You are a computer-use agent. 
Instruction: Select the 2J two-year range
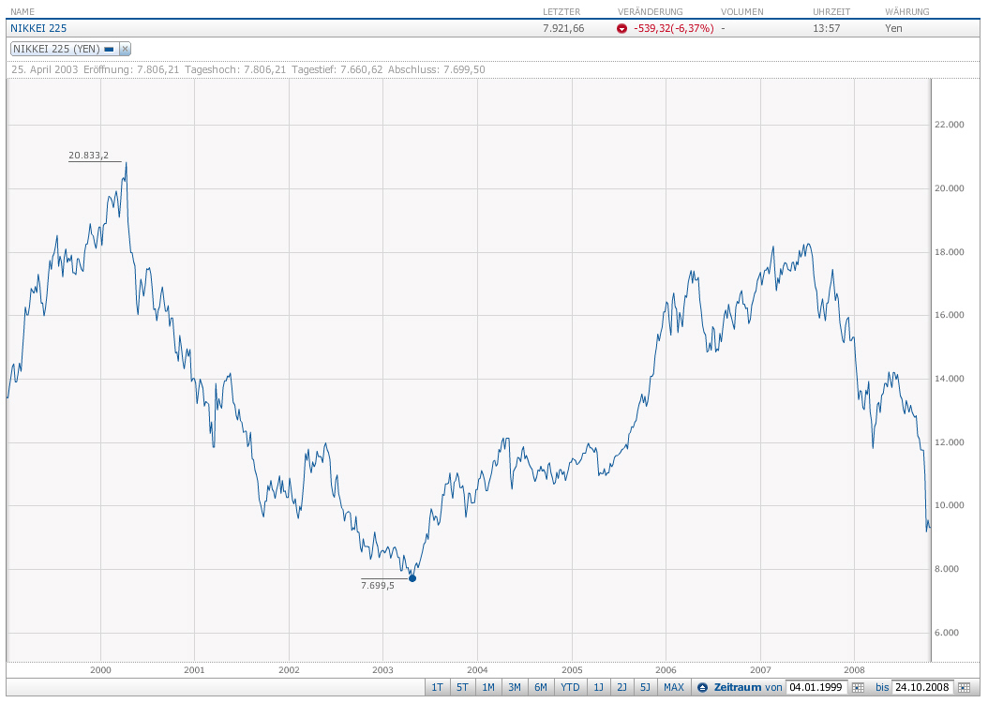[x=621, y=687]
